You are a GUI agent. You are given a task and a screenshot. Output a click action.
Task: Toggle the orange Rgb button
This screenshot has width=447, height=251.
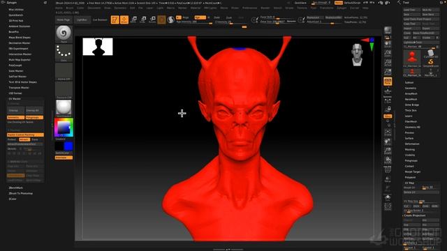point(200,17)
